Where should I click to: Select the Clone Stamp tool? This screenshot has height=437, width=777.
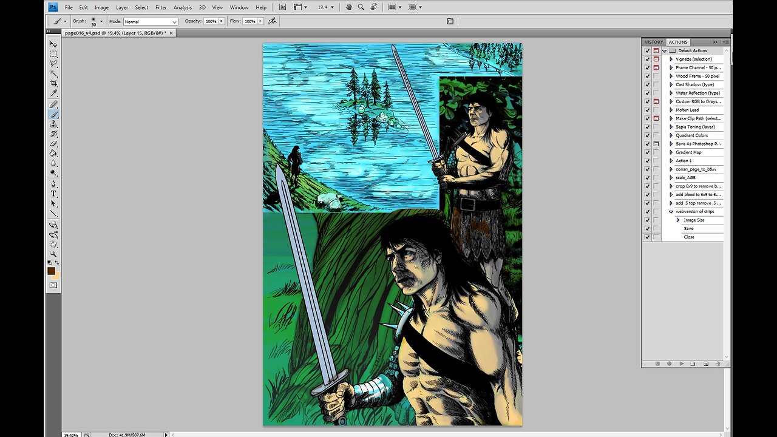[x=53, y=124]
